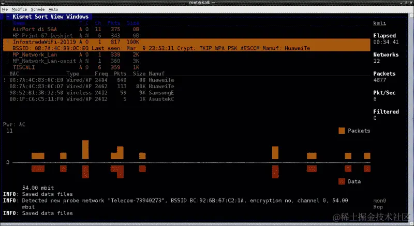Click the Freq column header in client list
Image resolution: width=414 pixels, height=226 pixels.
101,74
